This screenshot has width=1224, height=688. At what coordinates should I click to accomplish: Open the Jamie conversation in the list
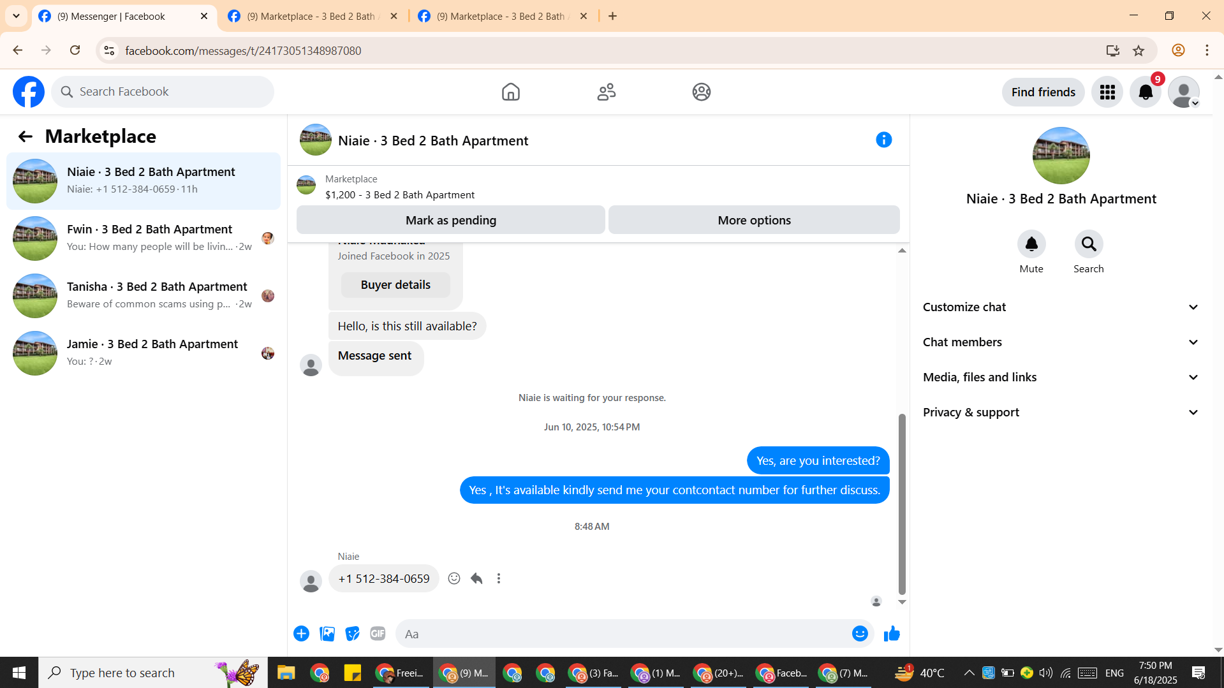tap(144, 353)
